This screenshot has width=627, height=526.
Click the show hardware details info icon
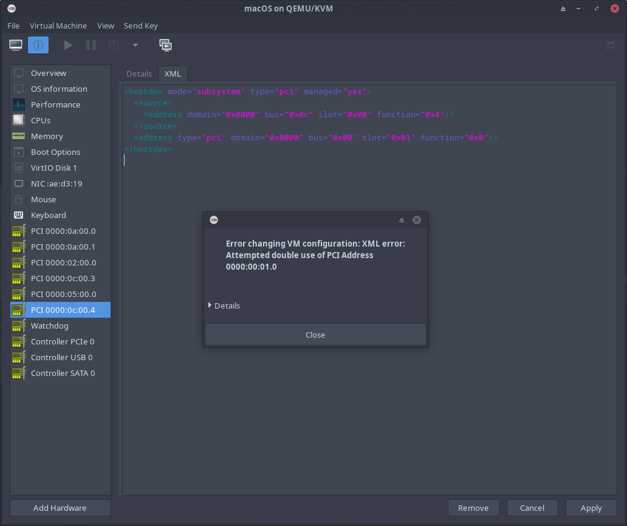click(38, 45)
